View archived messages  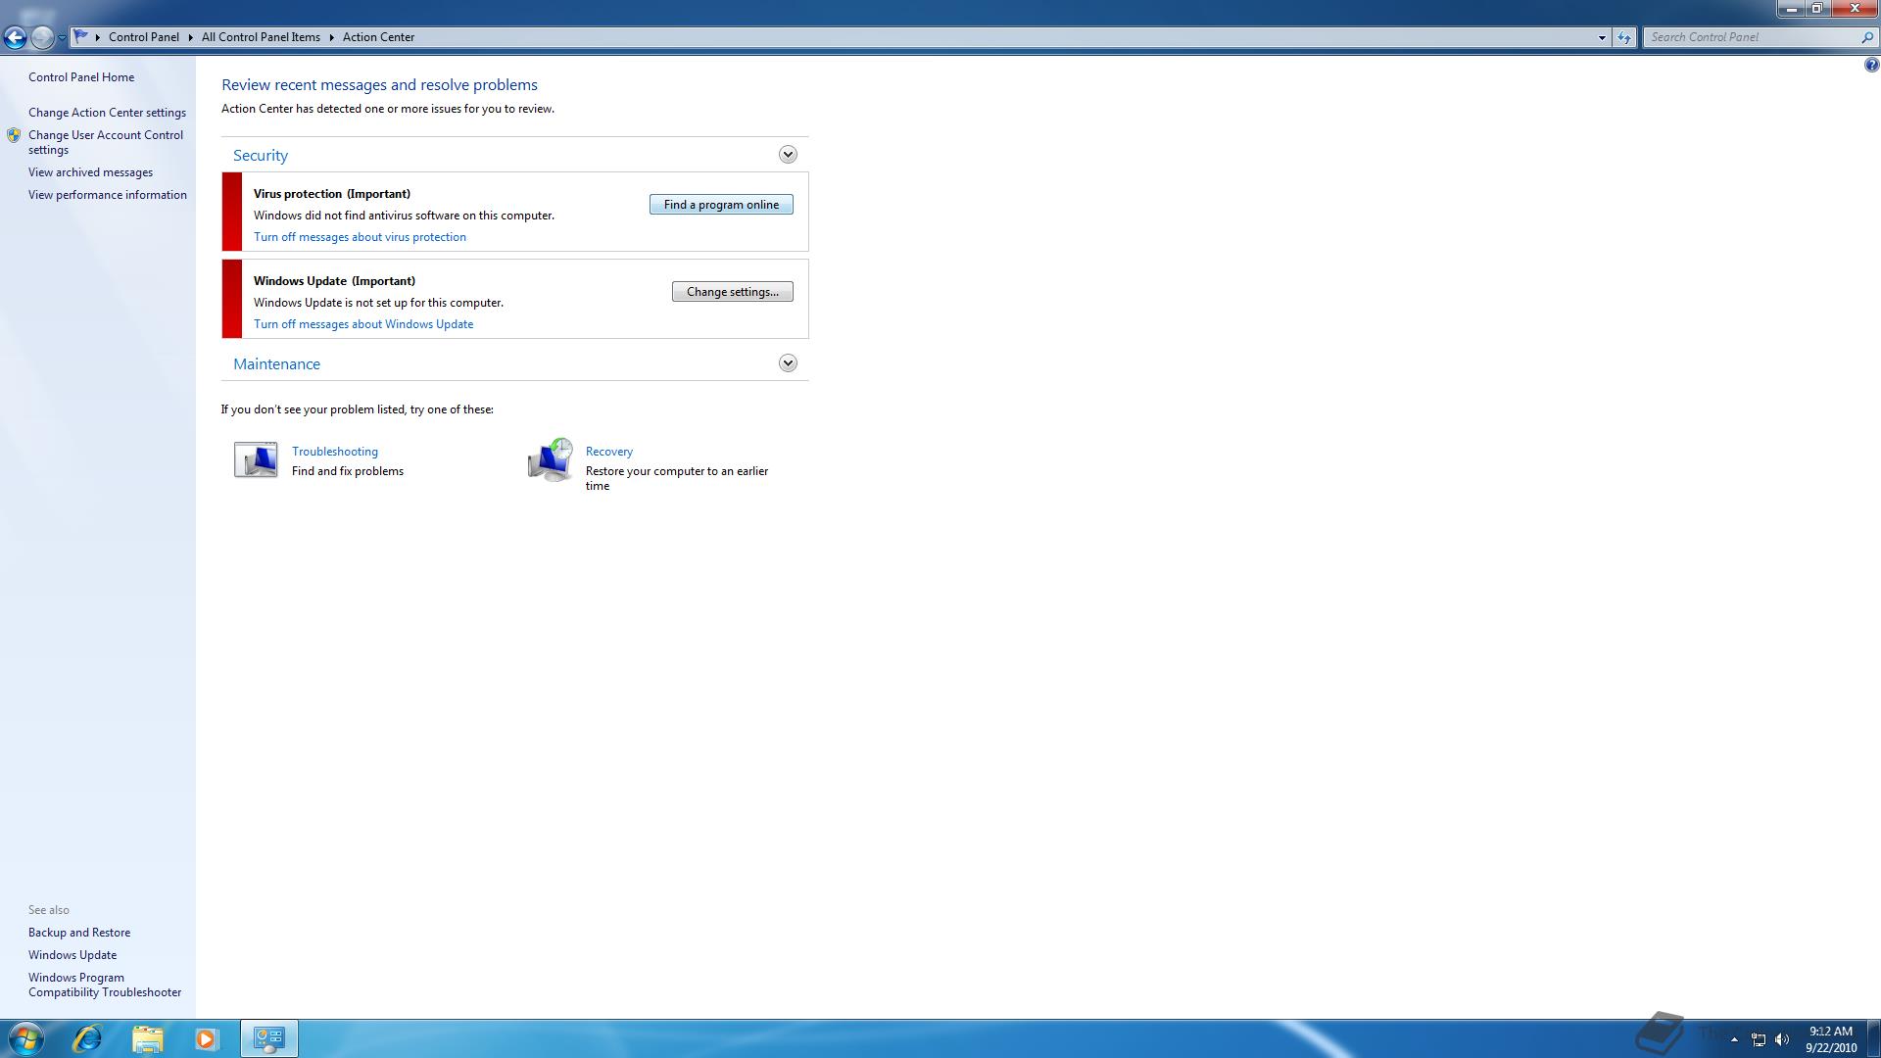click(90, 172)
